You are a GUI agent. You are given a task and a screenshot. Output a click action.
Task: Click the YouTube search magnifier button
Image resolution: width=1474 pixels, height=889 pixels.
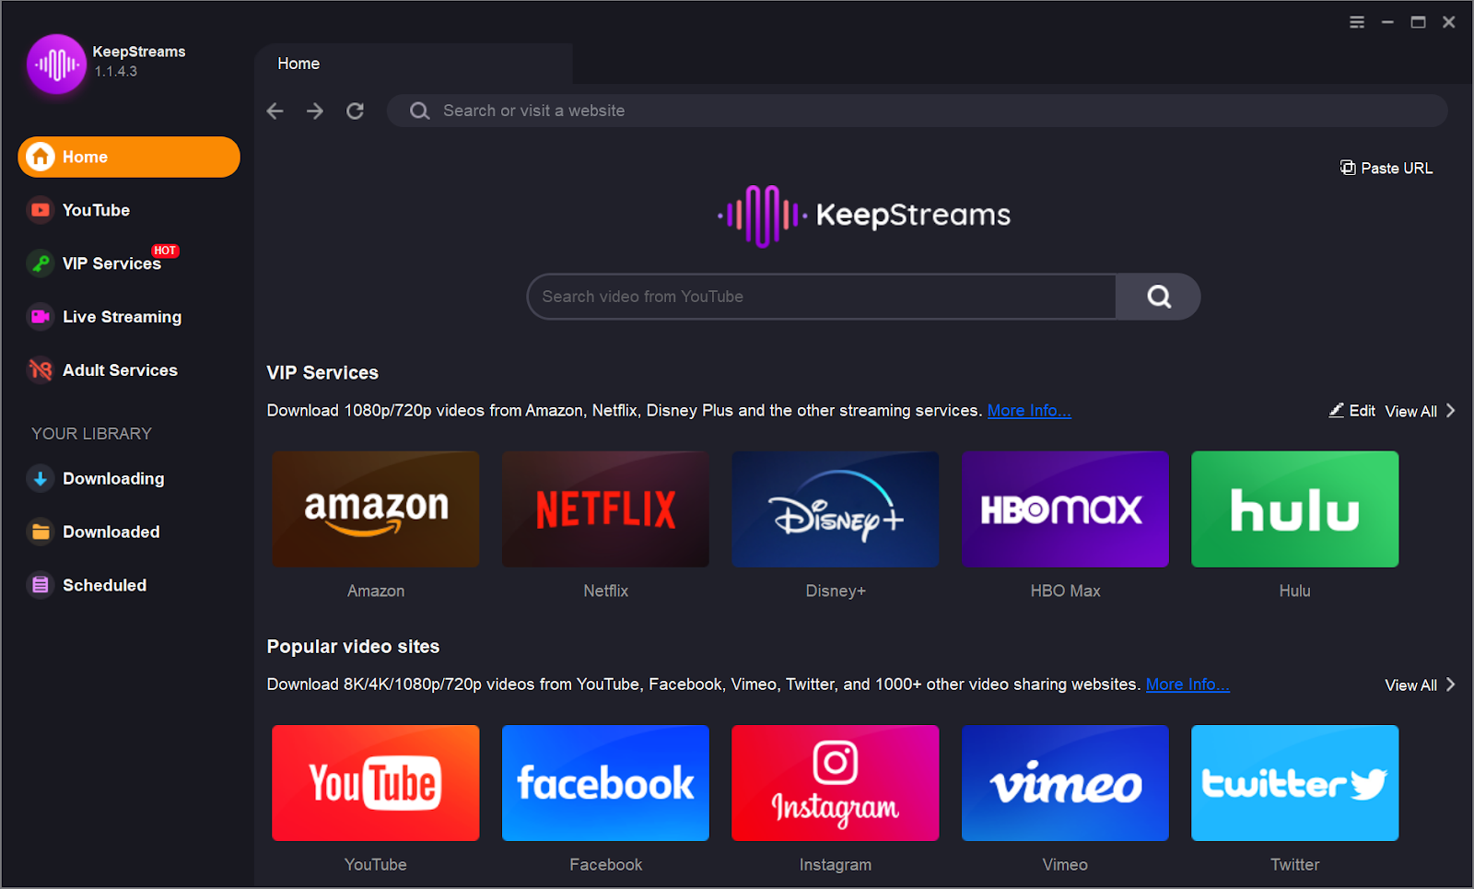coord(1158,297)
